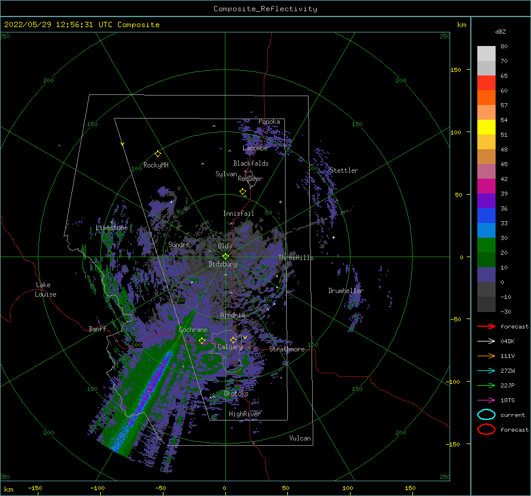
Task: Click the current legend label text
Action: click(x=513, y=415)
